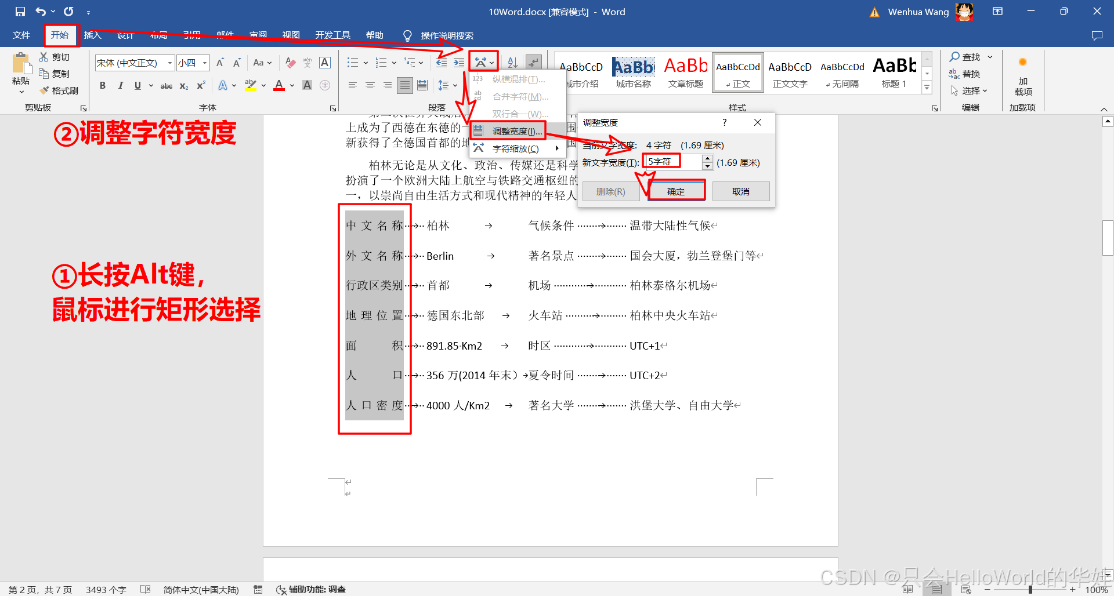Apply the 标题 1 heading style
The width and height of the screenshot is (1114, 596).
pyautogui.click(x=894, y=72)
